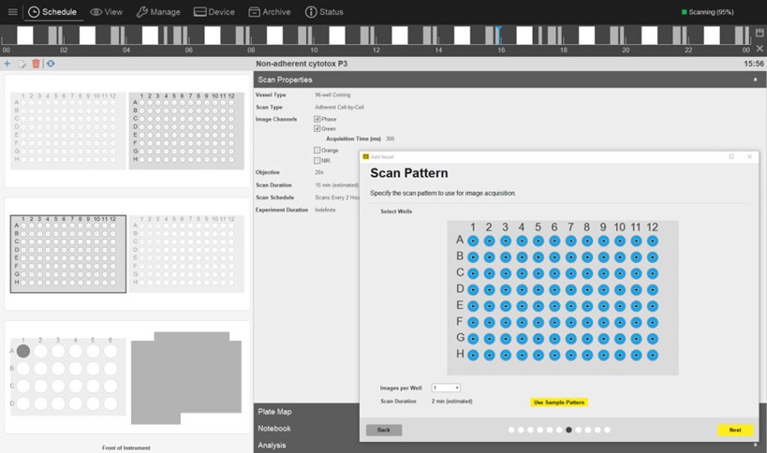Open the Device section
The image size is (767, 453).
[214, 12]
